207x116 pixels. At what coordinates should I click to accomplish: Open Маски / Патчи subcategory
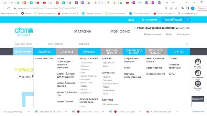point(87,83)
